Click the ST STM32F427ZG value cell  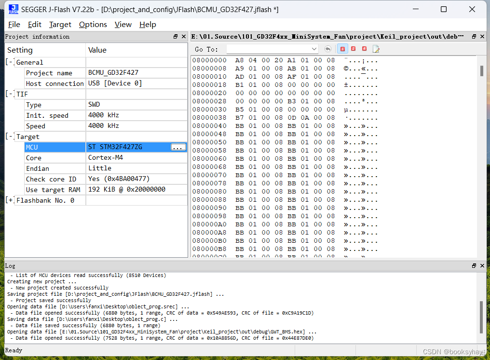point(128,147)
